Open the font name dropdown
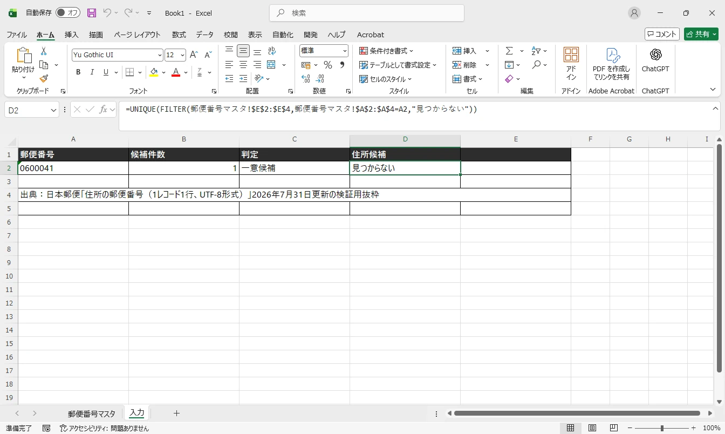This screenshot has height=434, width=725. pos(160,55)
